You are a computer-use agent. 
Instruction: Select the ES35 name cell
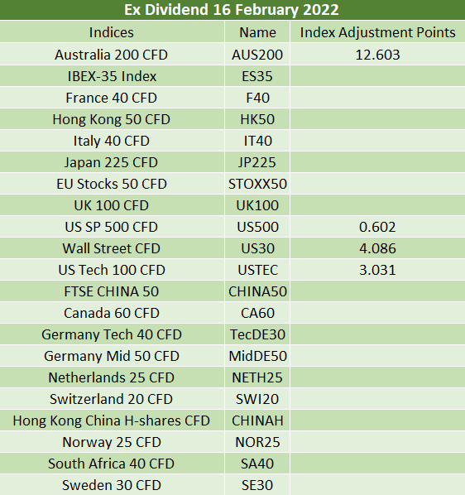pos(257,76)
